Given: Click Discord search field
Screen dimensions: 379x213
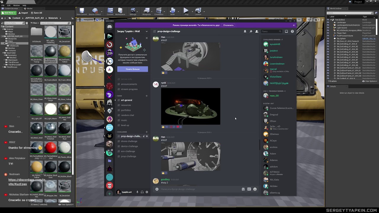Looking at the screenshot, I should coord(271,31).
